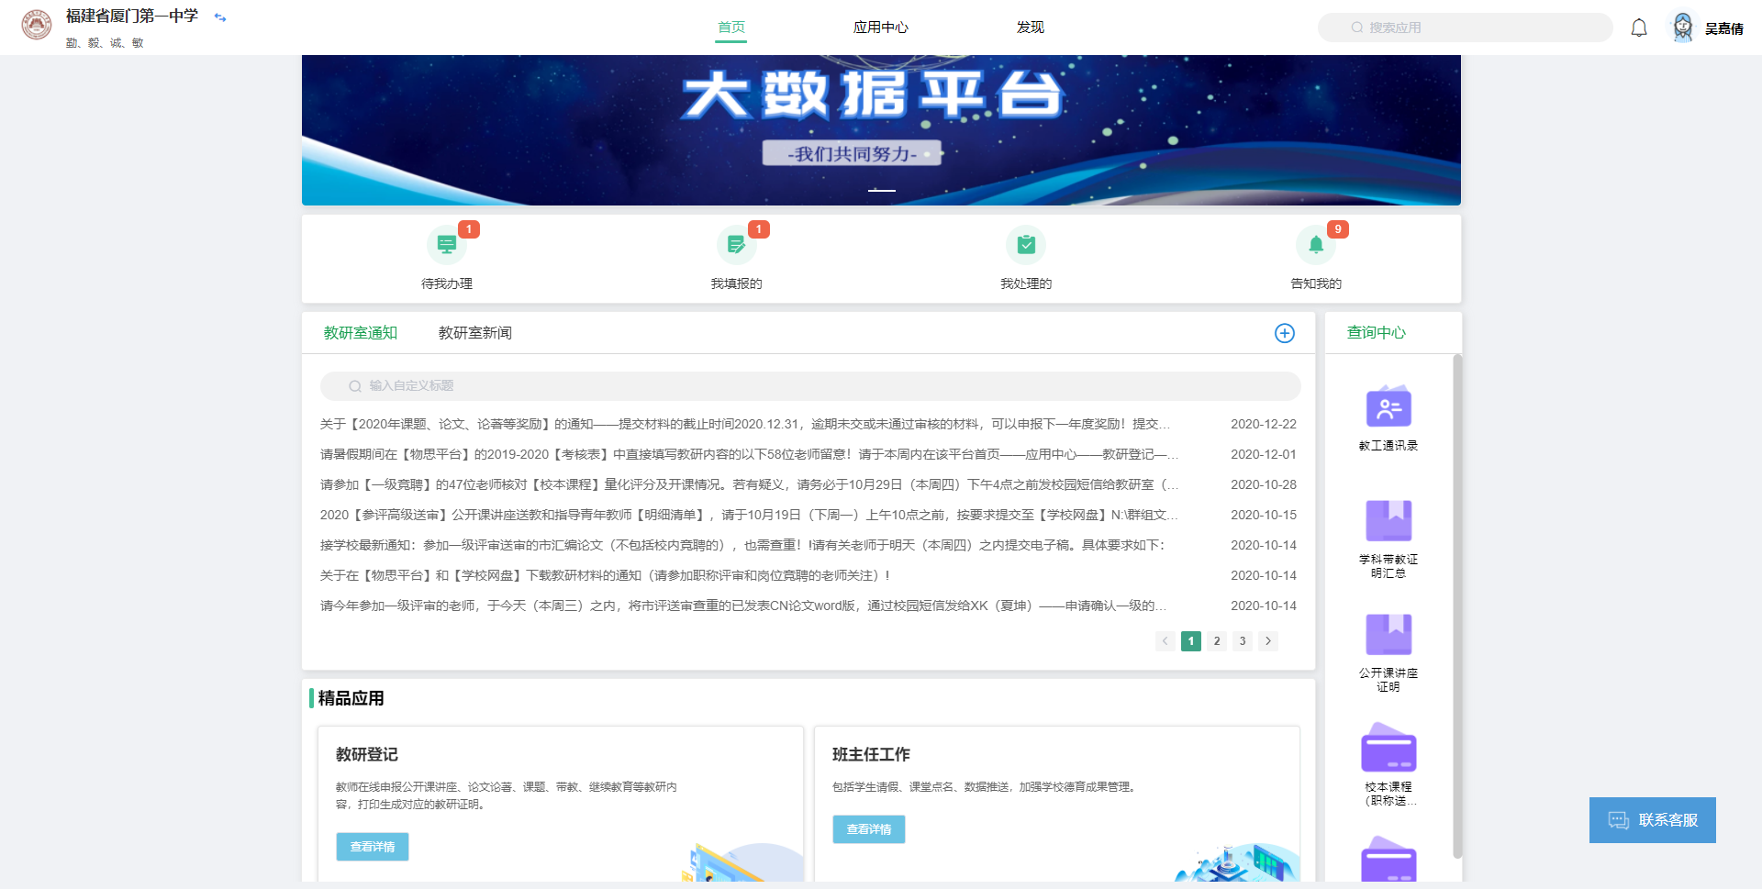This screenshot has width=1762, height=889.
Task: Open the 发现 navigation tab
Action: (x=1030, y=28)
